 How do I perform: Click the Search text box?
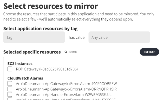click(x=73, y=52)
